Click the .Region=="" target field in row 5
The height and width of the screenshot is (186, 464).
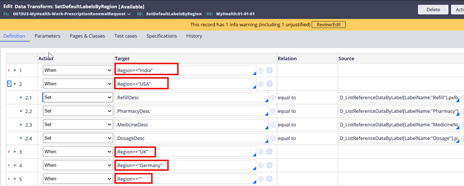(185, 179)
